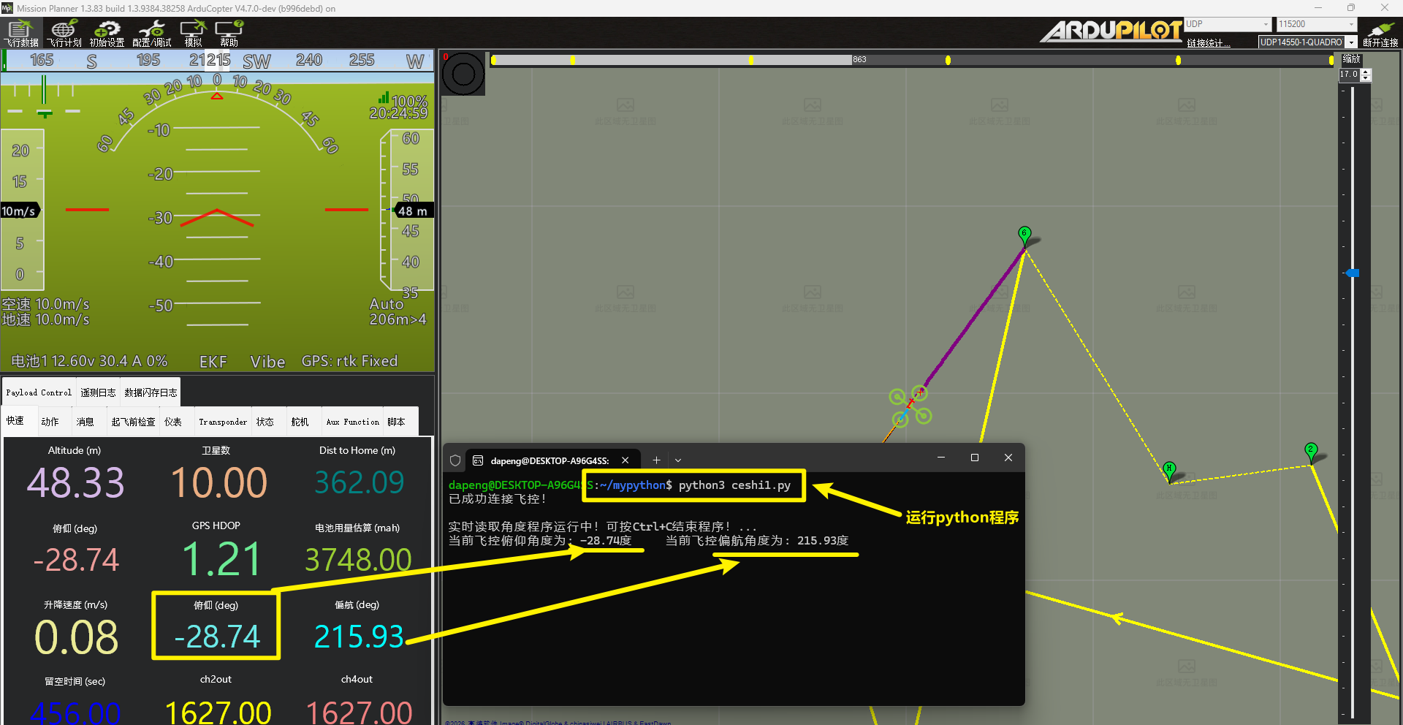Switch to the Payload Control tab
1403x725 pixels.
point(39,392)
